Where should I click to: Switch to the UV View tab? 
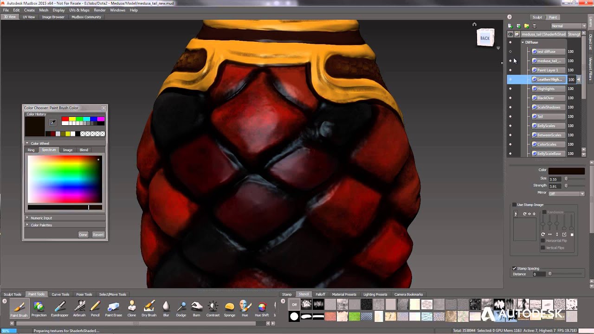point(29,17)
